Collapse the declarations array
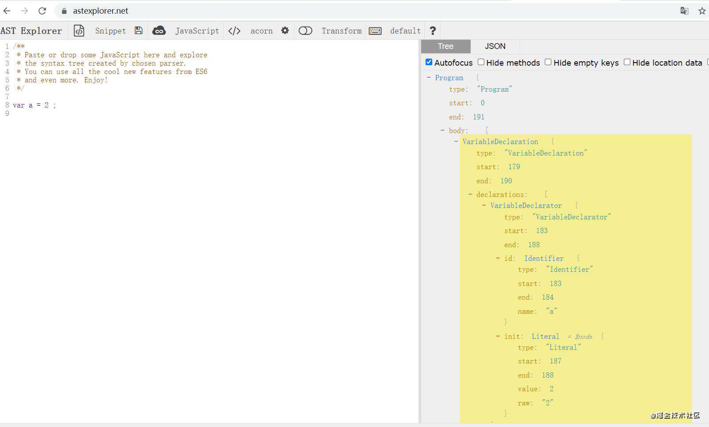This screenshot has width=709, height=427. point(470,194)
